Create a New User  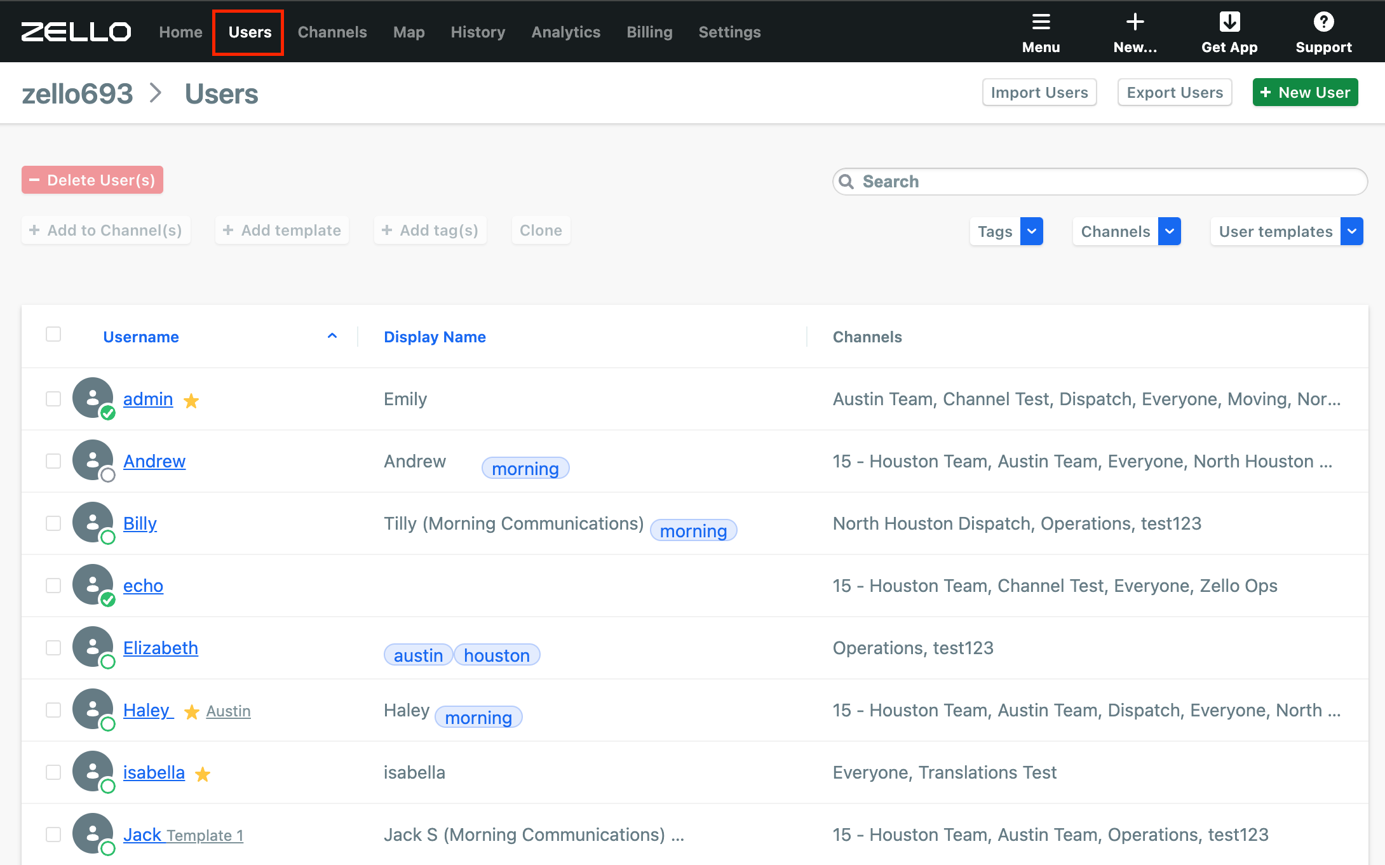click(1305, 93)
